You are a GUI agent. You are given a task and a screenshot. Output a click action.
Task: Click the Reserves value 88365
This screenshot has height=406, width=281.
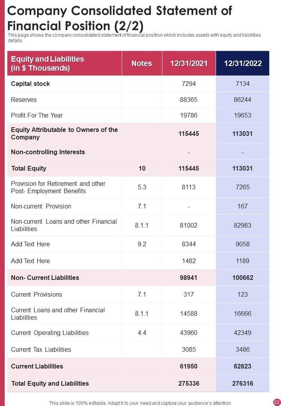point(189,100)
